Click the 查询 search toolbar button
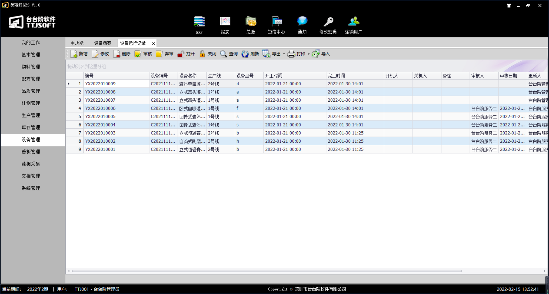 point(229,54)
